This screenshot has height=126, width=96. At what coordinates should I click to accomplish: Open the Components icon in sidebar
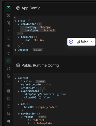tap(9, 31)
